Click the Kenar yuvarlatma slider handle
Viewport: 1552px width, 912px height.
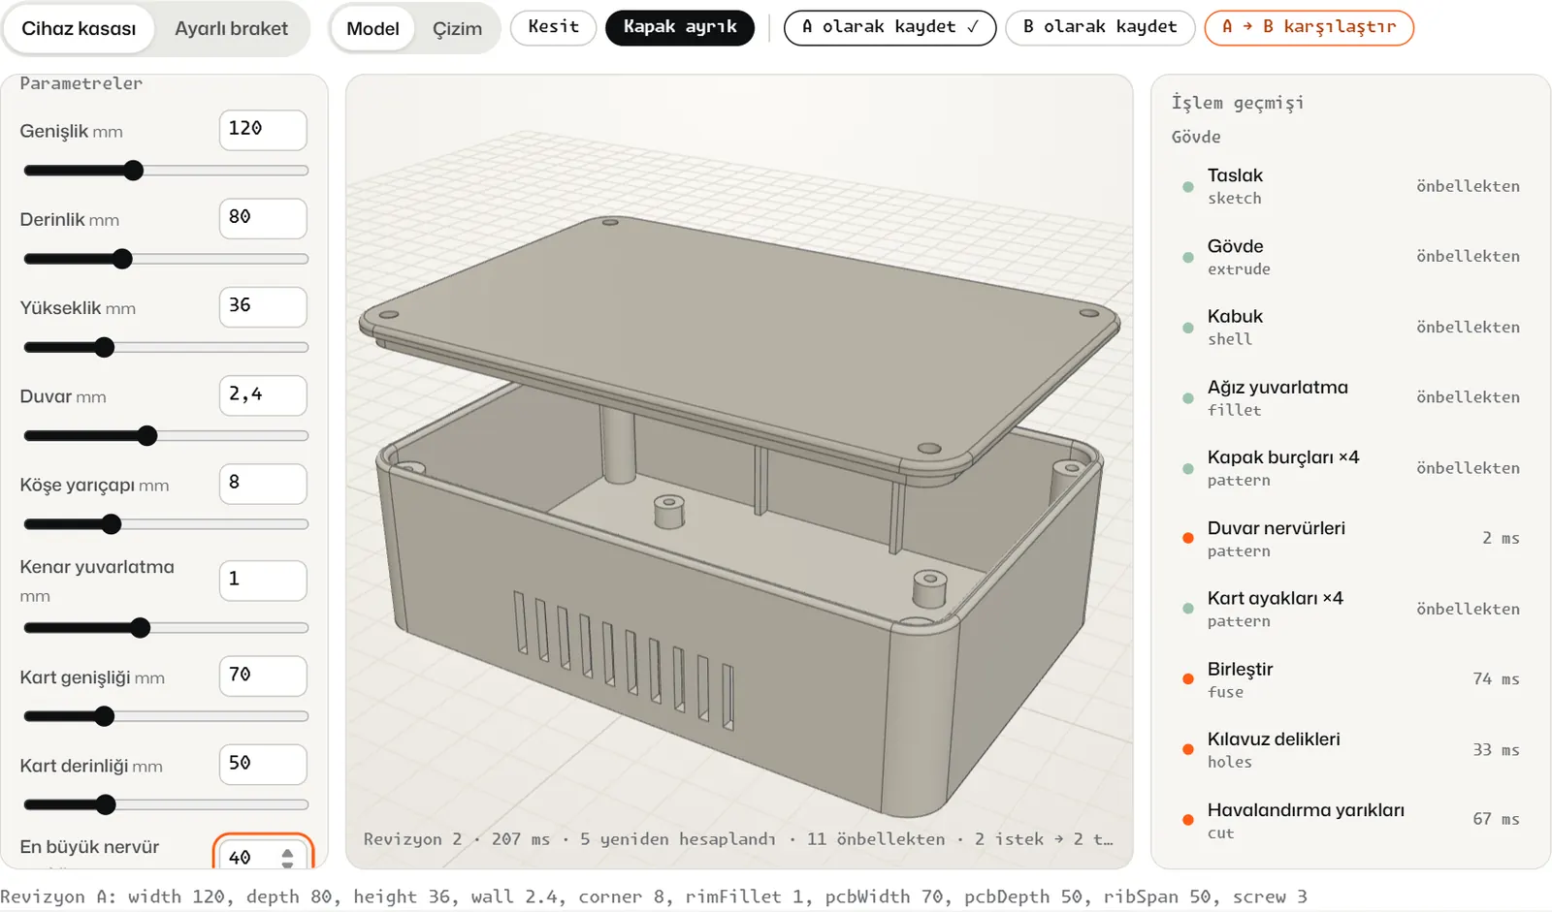(141, 628)
